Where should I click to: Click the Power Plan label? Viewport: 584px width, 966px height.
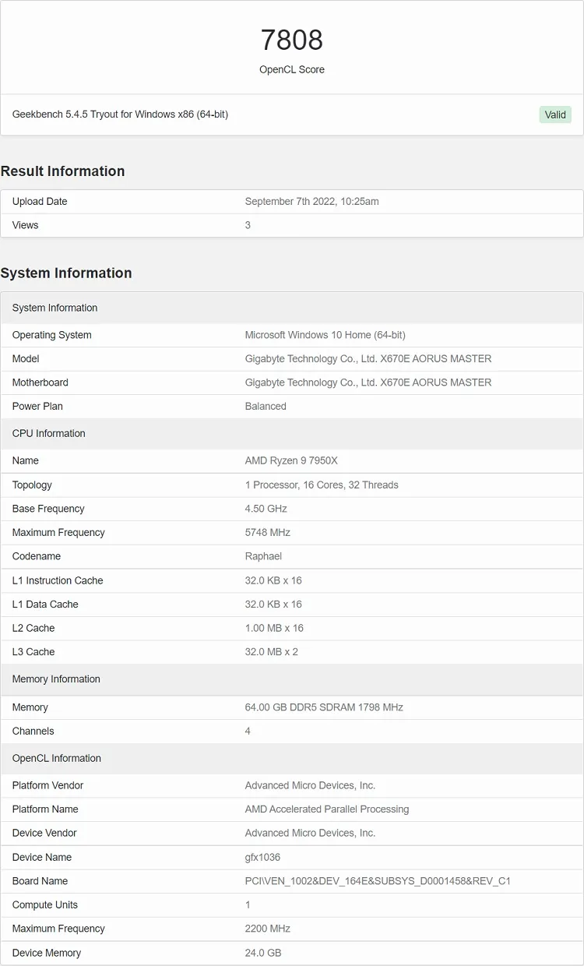[37, 406]
